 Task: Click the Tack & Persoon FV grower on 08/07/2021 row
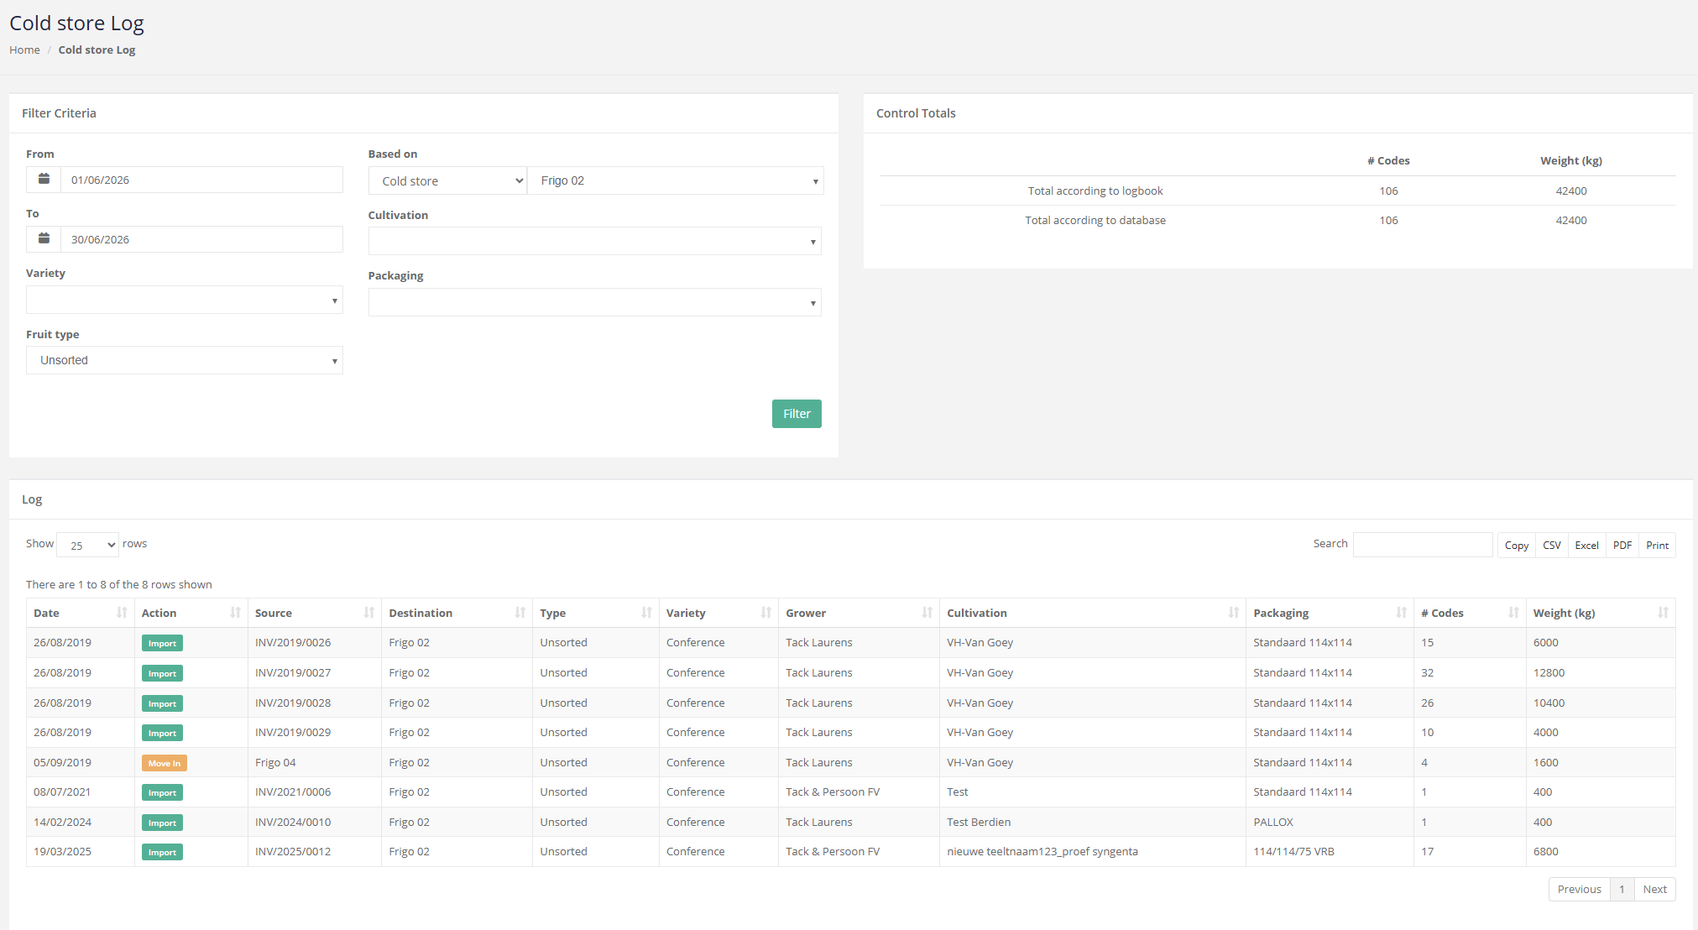[833, 792]
